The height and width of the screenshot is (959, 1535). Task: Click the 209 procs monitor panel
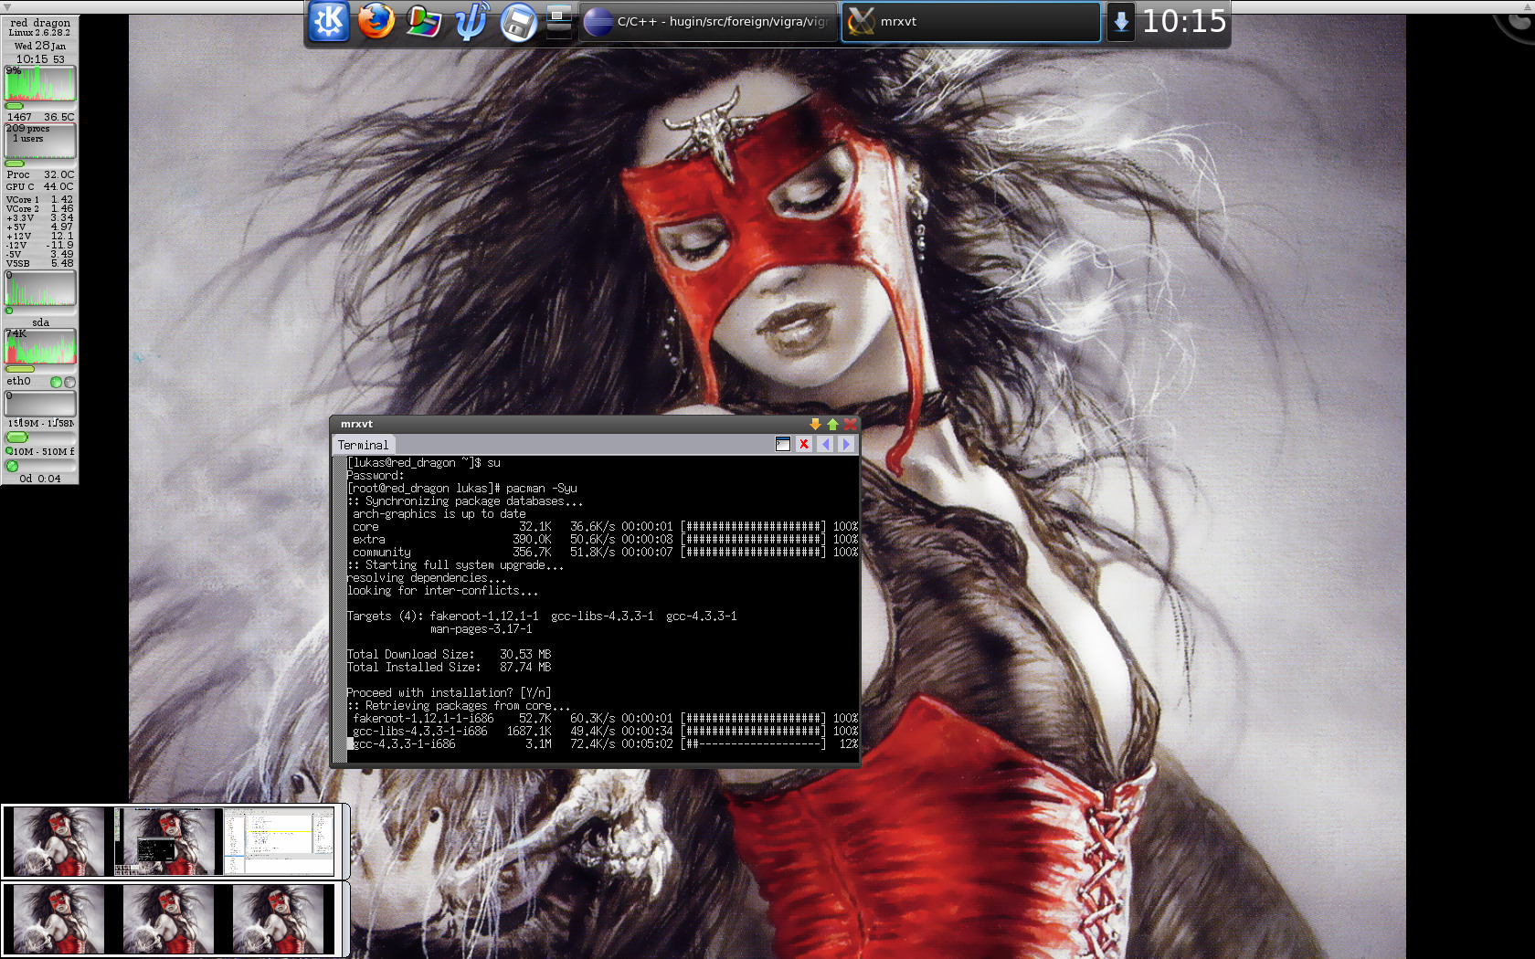(x=40, y=141)
